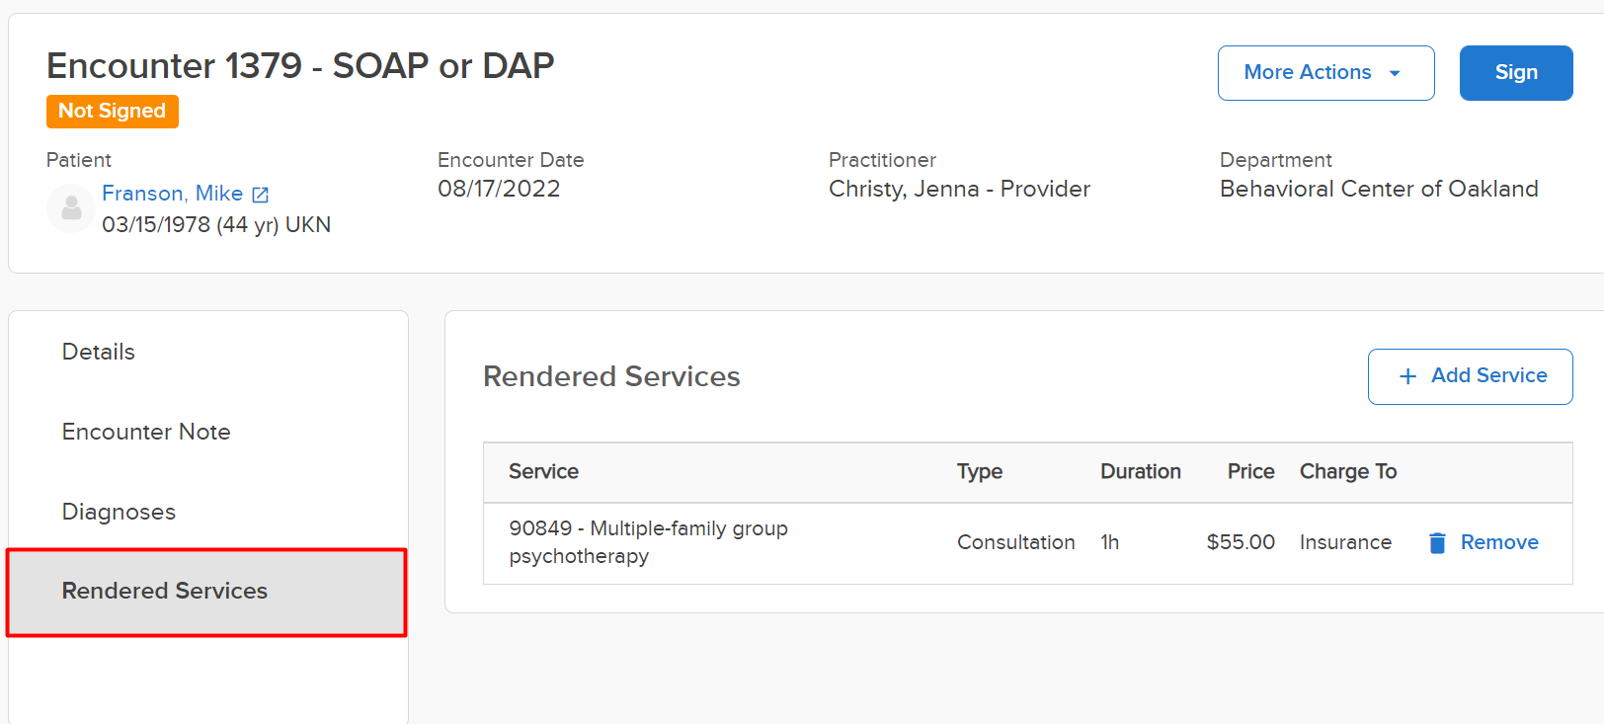Open the Franson, Mike patient link

[172, 194]
